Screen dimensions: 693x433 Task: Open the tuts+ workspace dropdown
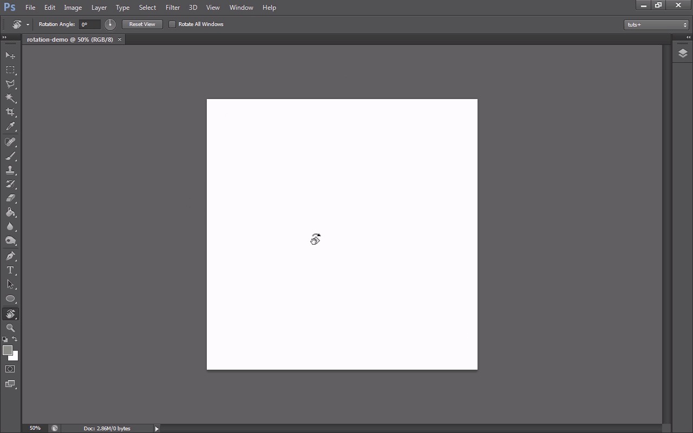656,24
